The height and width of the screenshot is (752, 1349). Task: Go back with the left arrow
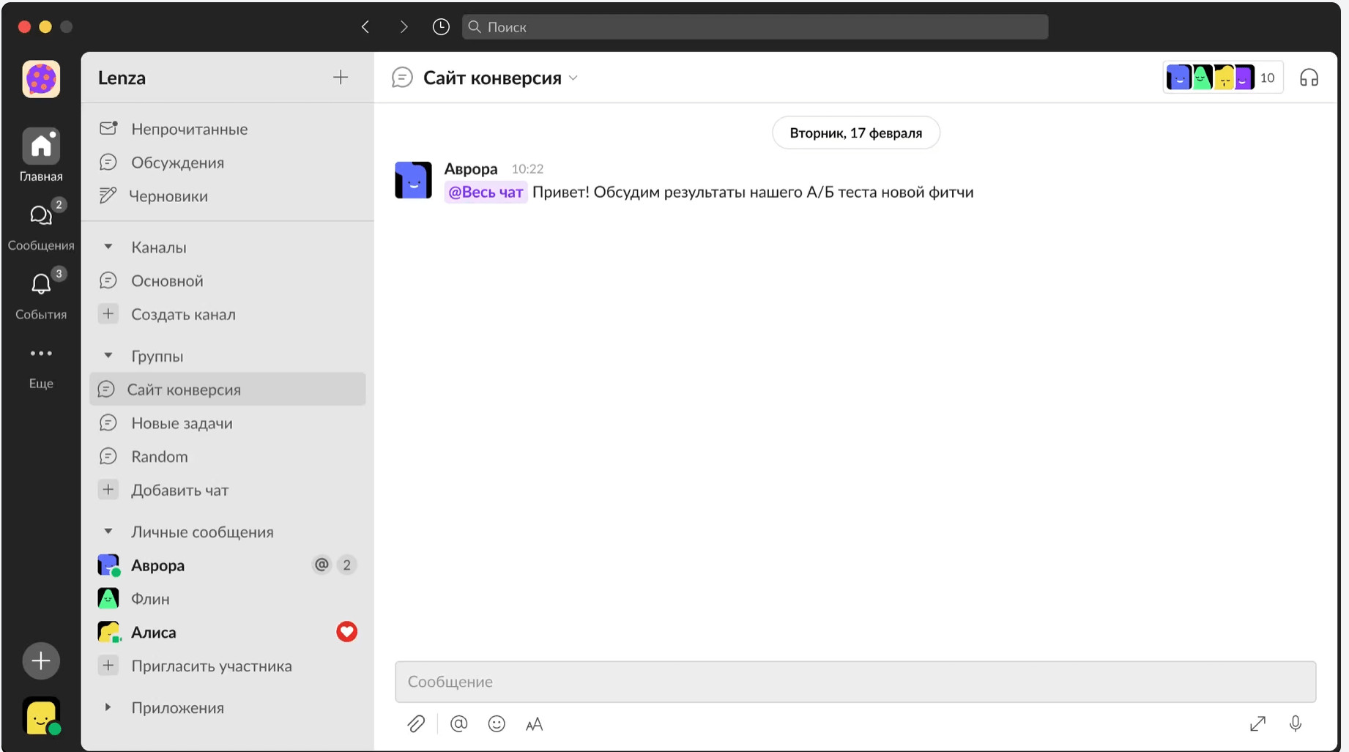[x=365, y=27]
